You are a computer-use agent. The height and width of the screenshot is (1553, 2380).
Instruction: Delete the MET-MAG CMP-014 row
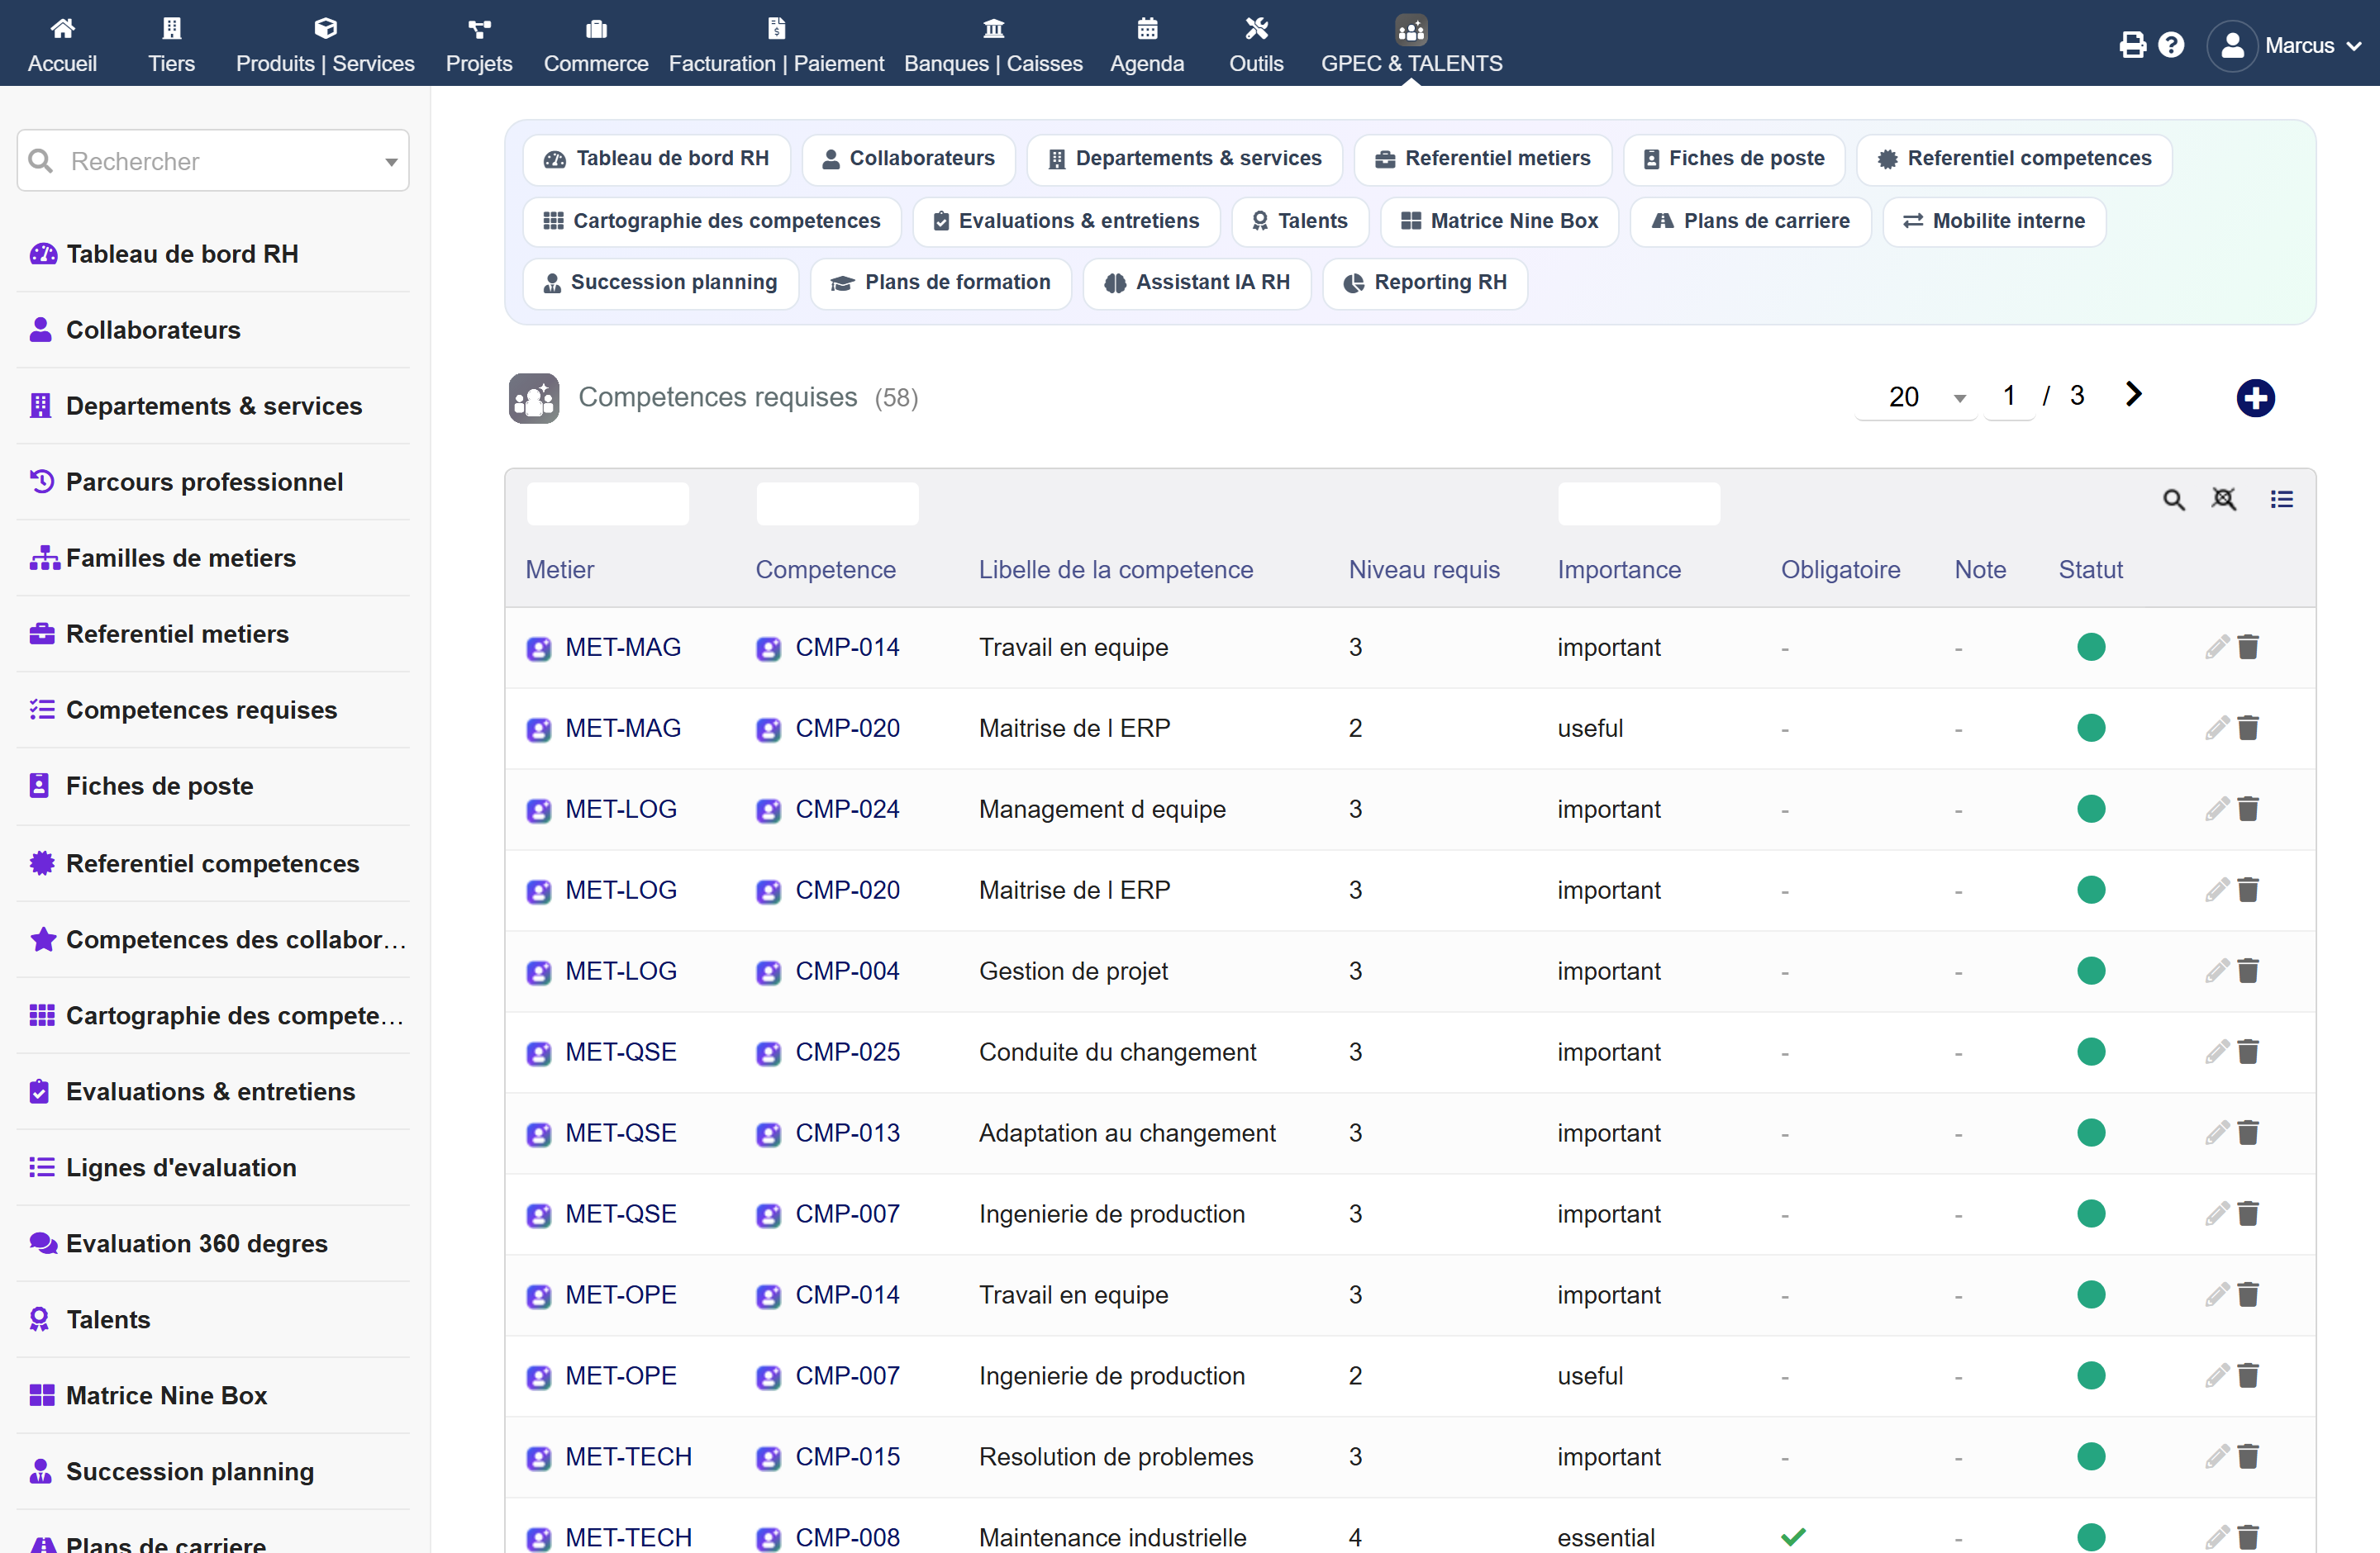[x=2248, y=648]
